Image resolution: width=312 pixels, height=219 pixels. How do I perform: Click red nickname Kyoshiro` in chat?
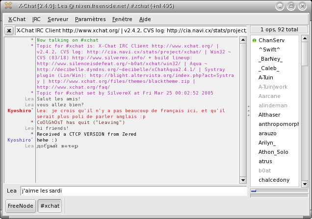[20, 111]
